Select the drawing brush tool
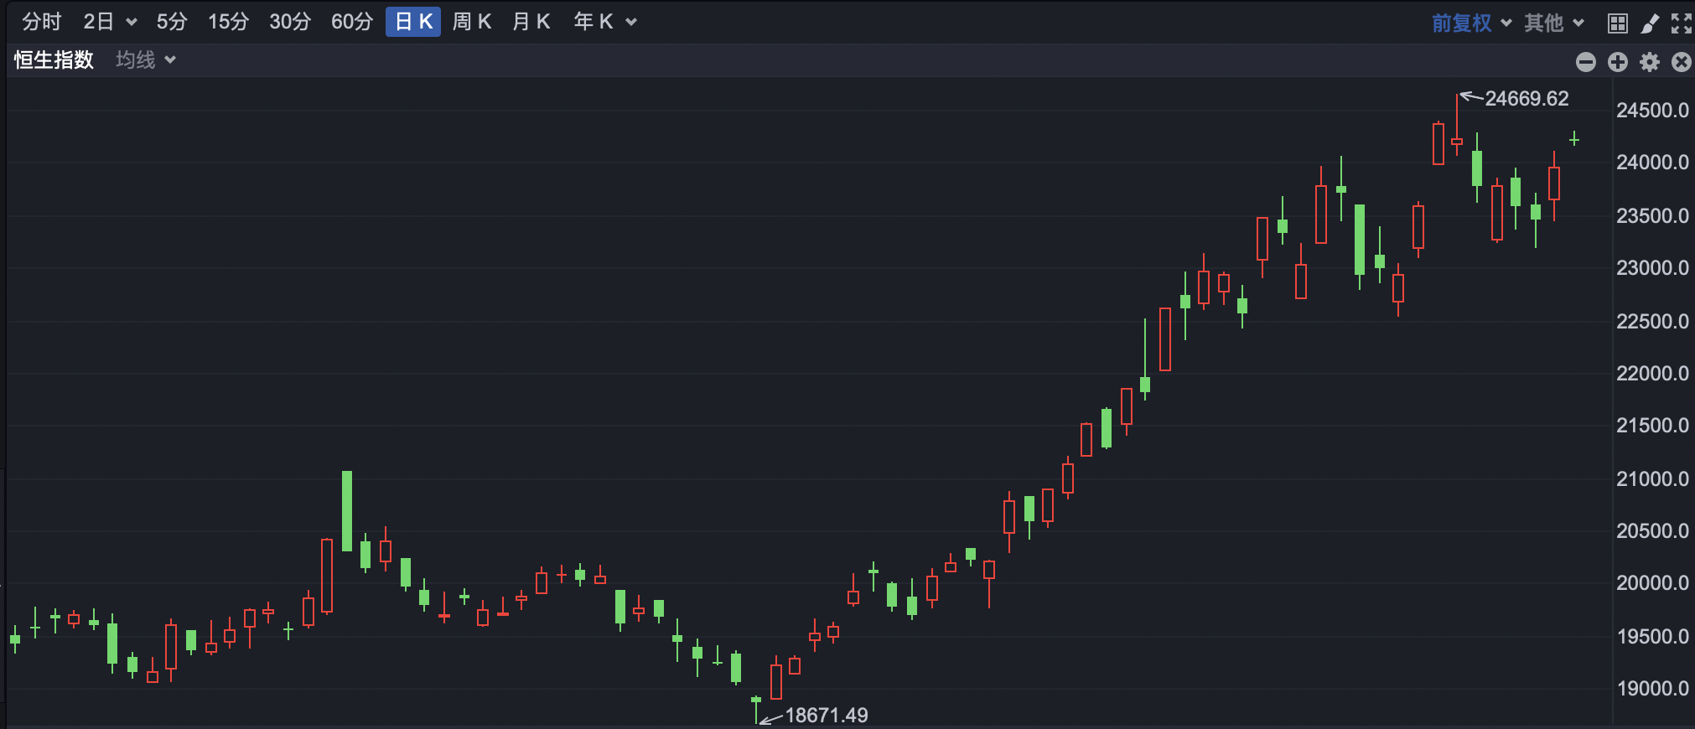 click(x=1650, y=23)
